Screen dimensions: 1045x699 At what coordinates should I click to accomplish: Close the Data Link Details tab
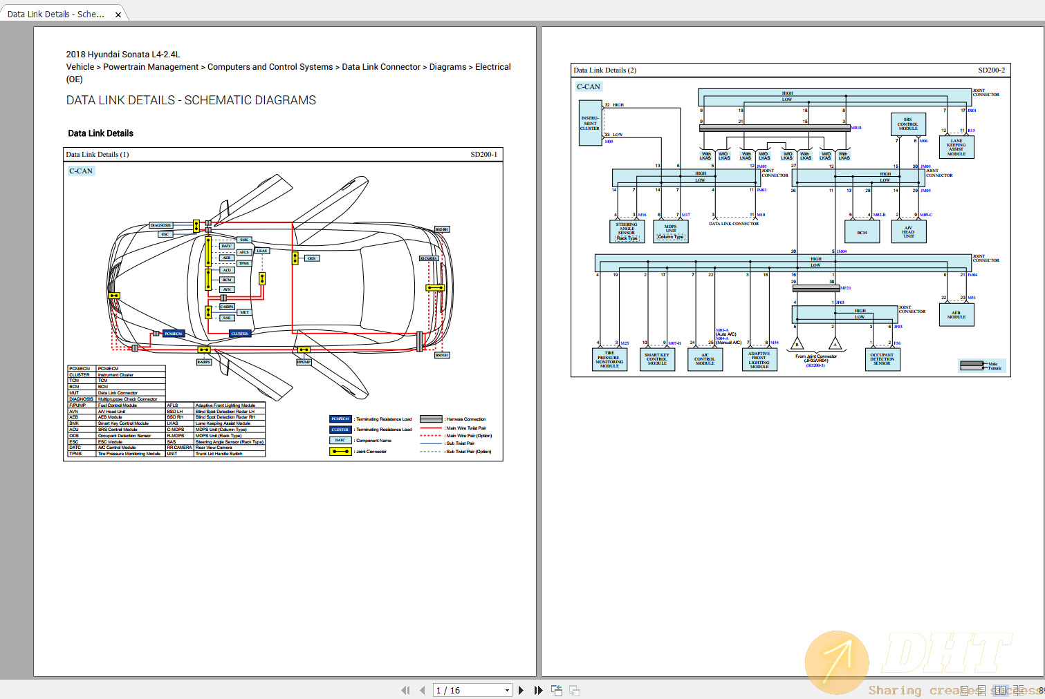click(118, 15)
